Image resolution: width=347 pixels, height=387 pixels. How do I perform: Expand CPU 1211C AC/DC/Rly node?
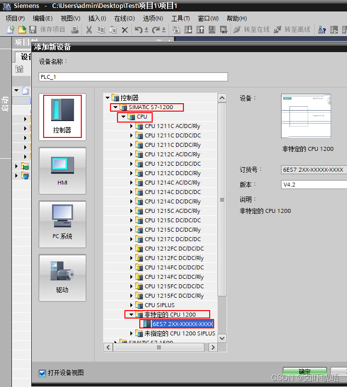(x=131, y=126)
